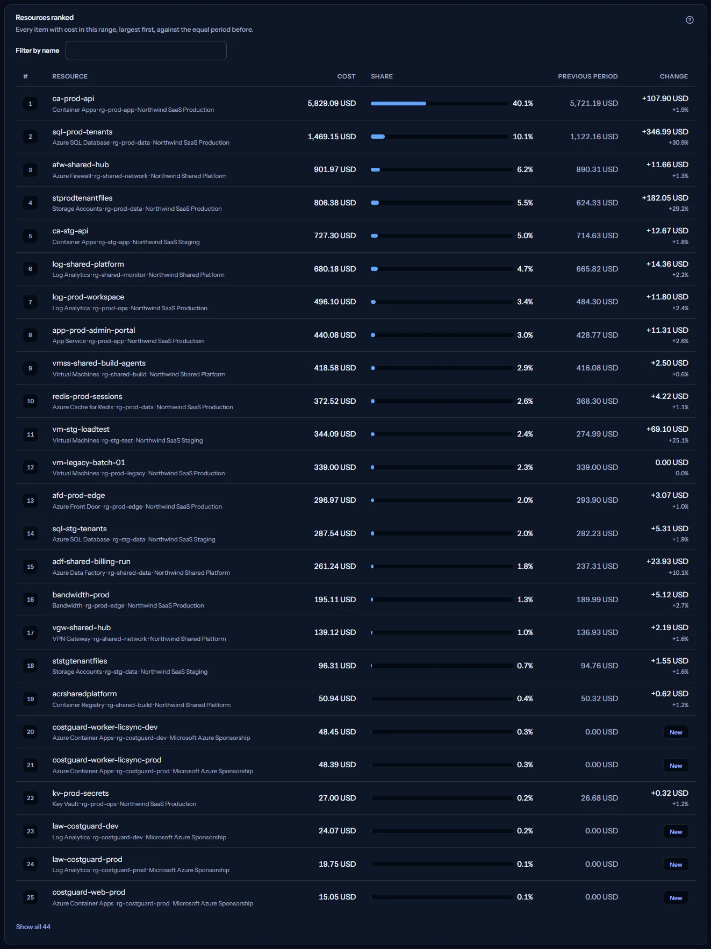The width and height of the screenshot is (711, 949).
Task: Click the +69.10 USD change value
Action: (667, 429)
